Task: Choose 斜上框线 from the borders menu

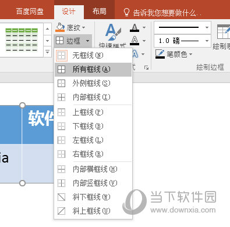Action: 93,211
